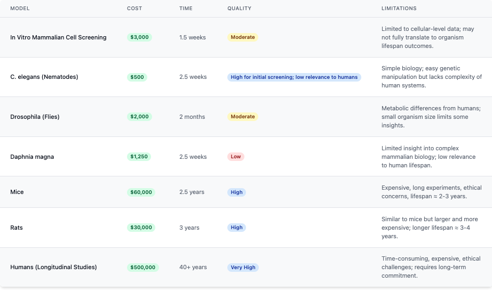The width and height of the screenshot is (492, 291).
Task: Click the $60,000 cost badge for Mice
Action: [141, 192]
